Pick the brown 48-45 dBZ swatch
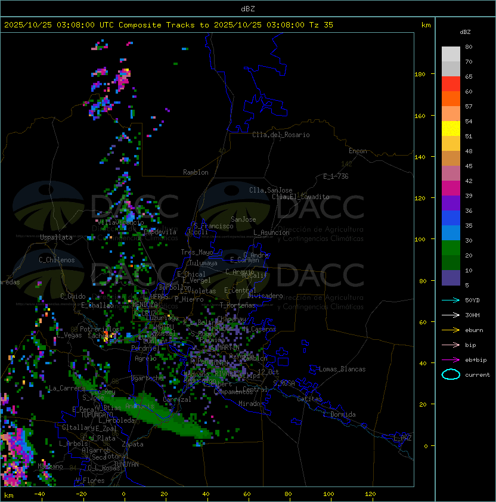Image resolution: width=496 pixels, height=502 pixels. tap(451, 159)
